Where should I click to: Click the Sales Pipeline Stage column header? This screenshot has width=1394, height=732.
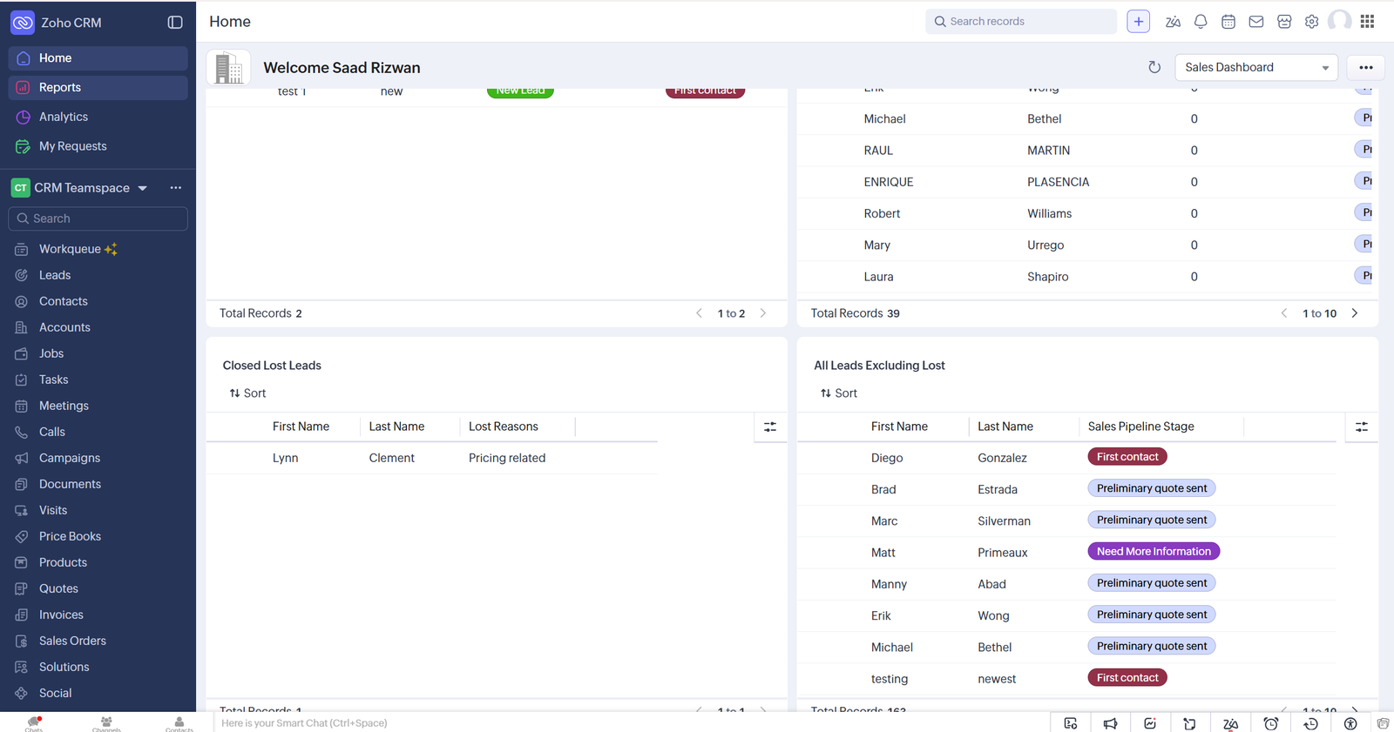pyautogui.click(x=1140, y=426)
